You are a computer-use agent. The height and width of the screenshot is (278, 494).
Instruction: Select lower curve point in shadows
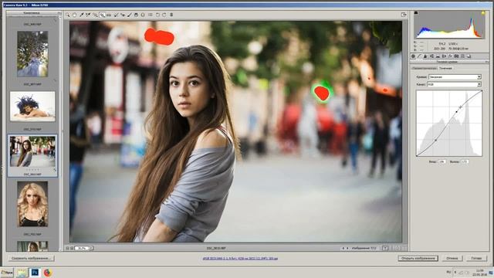tap(435, 140)
